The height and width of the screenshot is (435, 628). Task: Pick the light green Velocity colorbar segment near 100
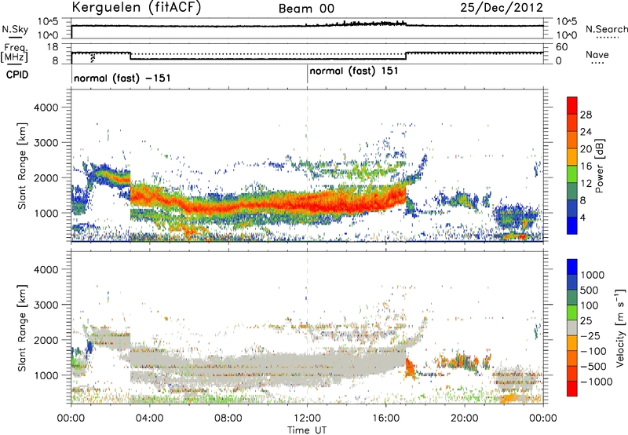[572, 313]
